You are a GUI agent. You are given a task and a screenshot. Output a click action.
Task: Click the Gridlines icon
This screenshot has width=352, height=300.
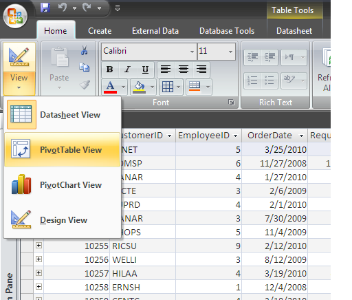168,87
